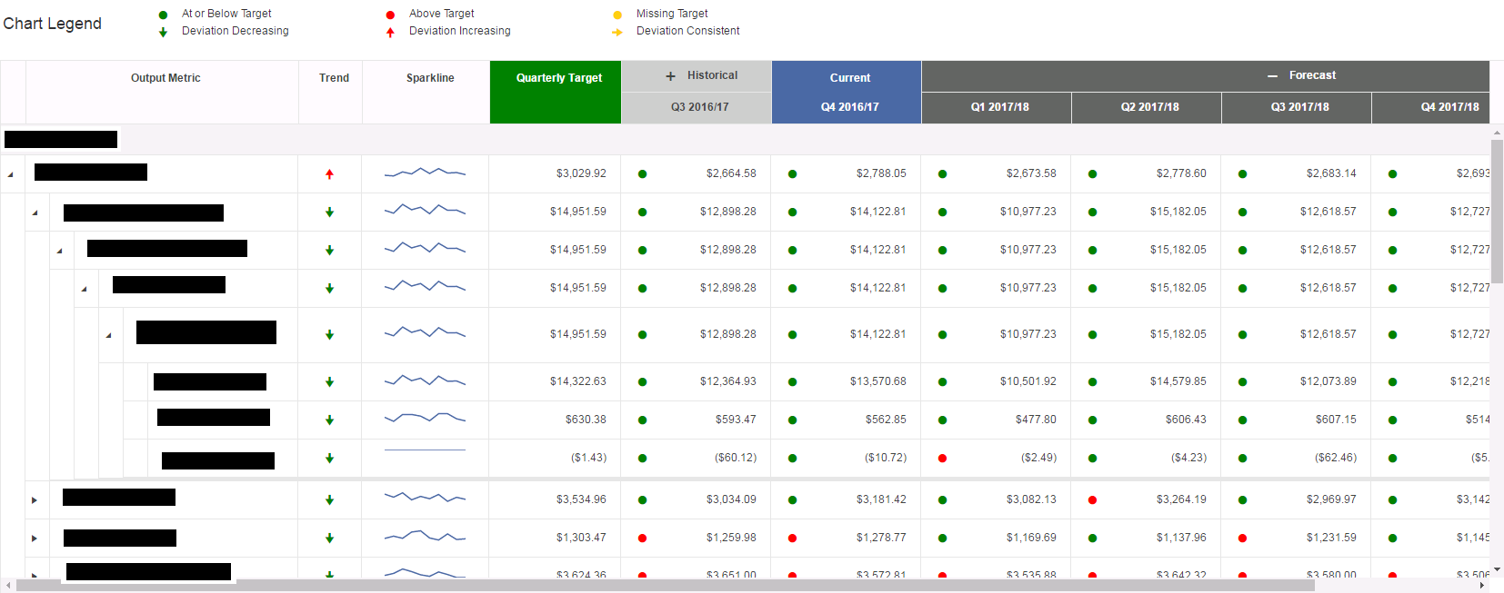Expand the collapsed $1,303.47 row arrow

(x=35, y=539)
